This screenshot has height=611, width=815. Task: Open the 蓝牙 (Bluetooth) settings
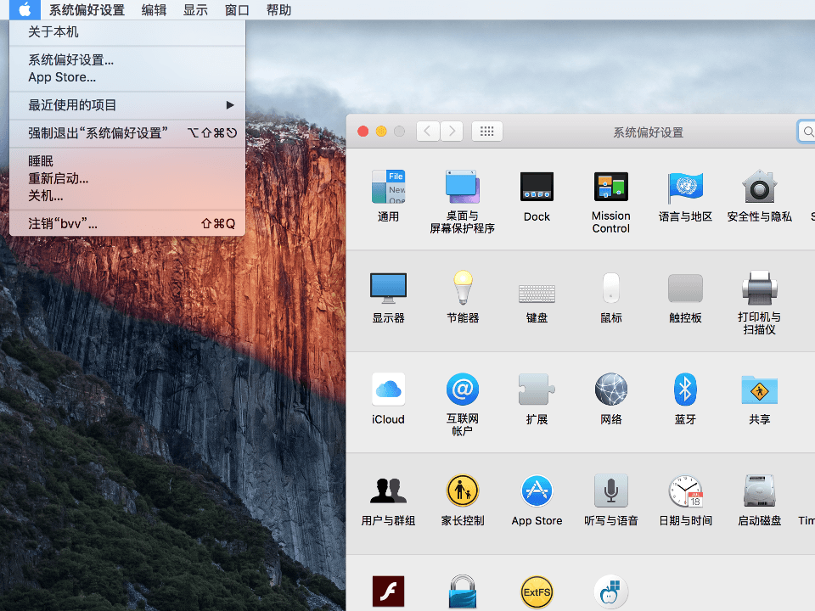tap(684, 389)
